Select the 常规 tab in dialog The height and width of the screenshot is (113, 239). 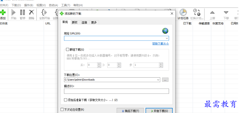65,22
